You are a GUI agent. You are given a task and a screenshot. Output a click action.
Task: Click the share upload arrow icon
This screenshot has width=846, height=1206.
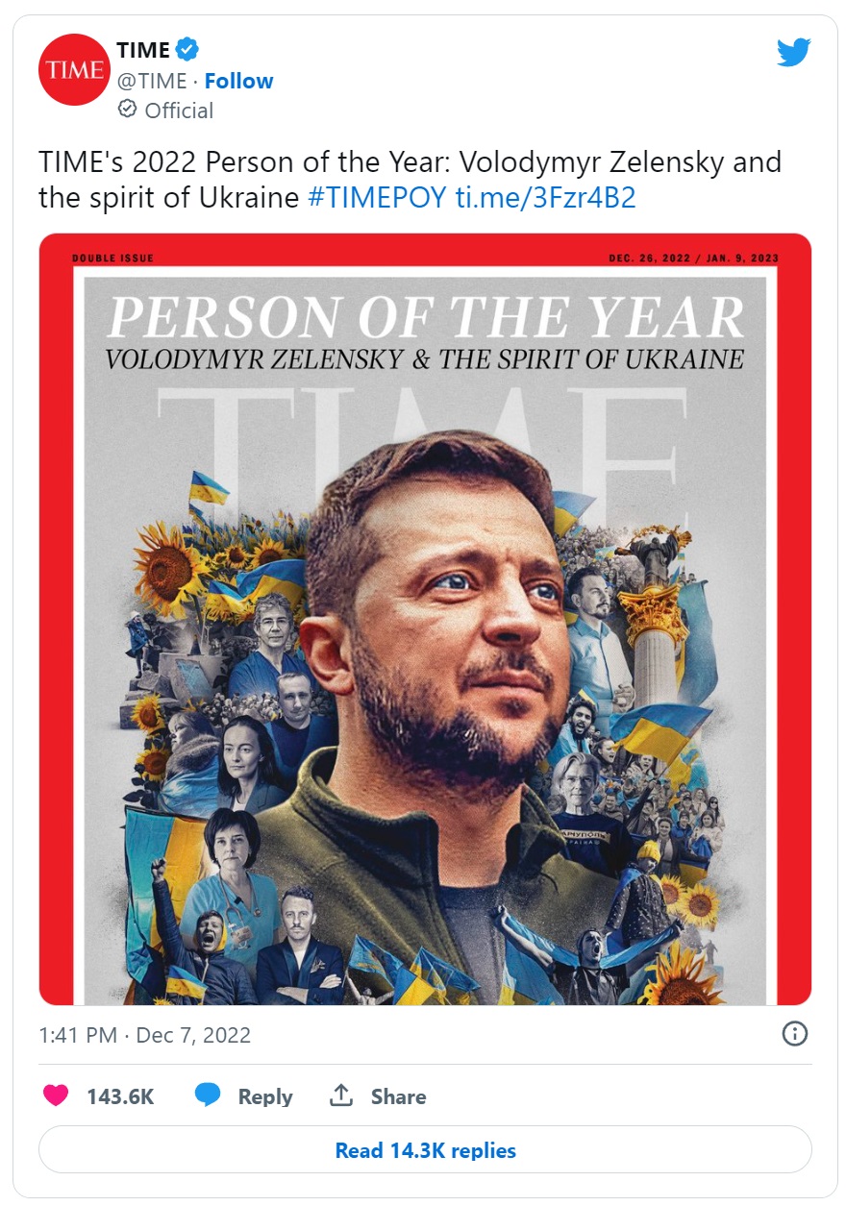click(341, 1095)
